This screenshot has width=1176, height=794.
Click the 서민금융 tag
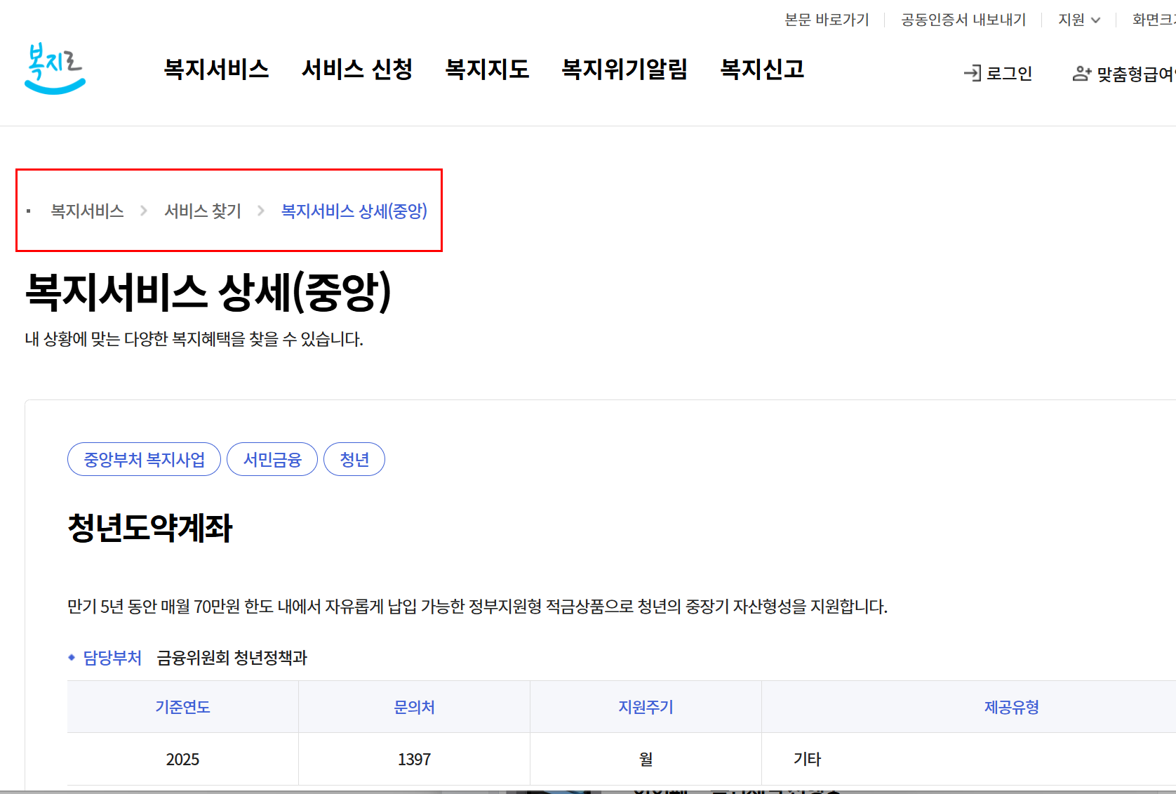pos(272,459)
